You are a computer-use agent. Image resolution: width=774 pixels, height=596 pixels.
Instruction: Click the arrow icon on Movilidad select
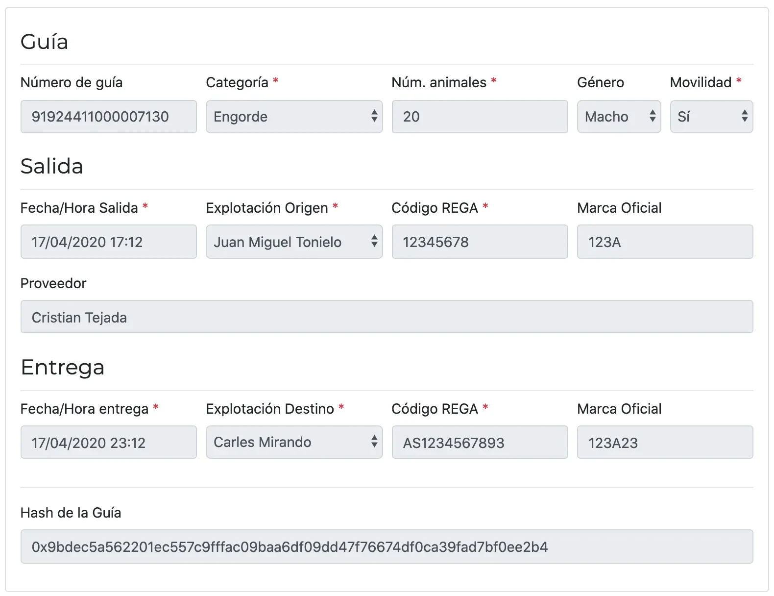point(745,116)
